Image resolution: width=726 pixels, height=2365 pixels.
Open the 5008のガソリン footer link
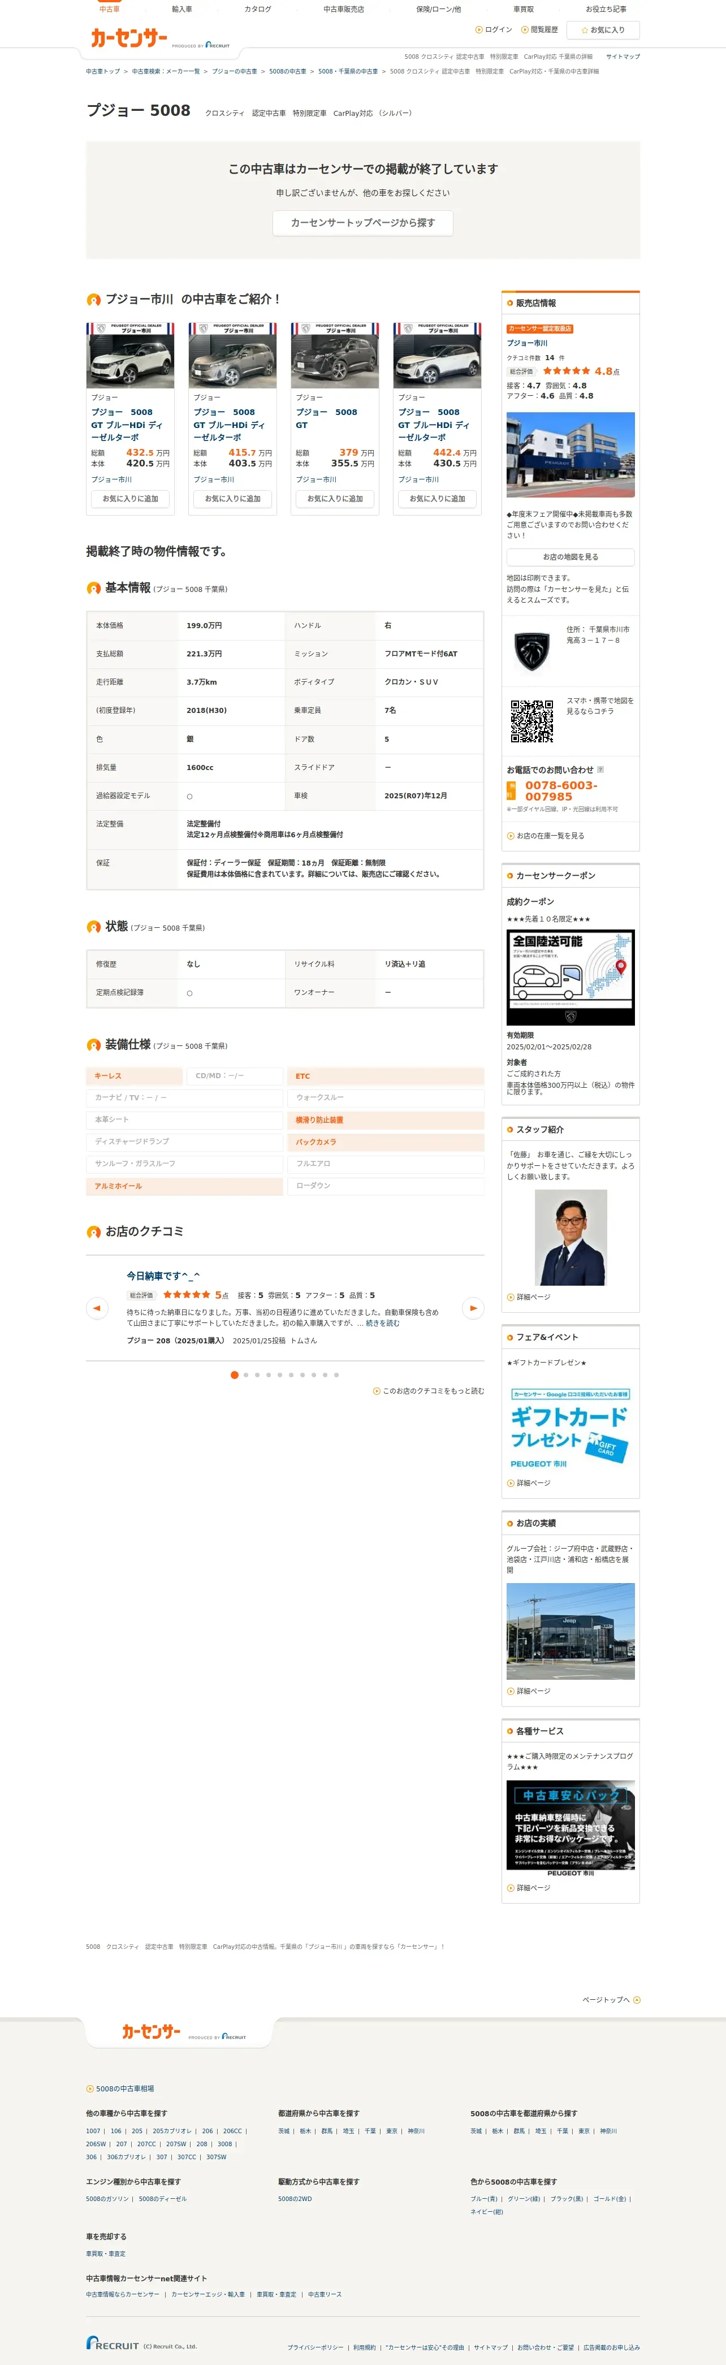[107, 2199]
